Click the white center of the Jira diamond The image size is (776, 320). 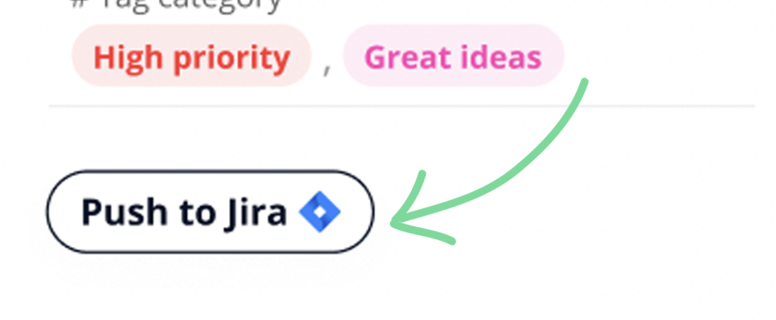tap(320, 212)
